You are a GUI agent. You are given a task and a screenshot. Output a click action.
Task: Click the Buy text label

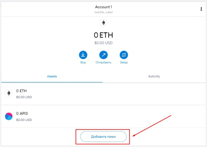(83, 62)
